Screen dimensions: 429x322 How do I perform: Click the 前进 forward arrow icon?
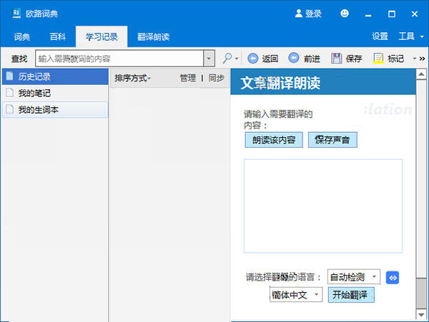point(294,59)
